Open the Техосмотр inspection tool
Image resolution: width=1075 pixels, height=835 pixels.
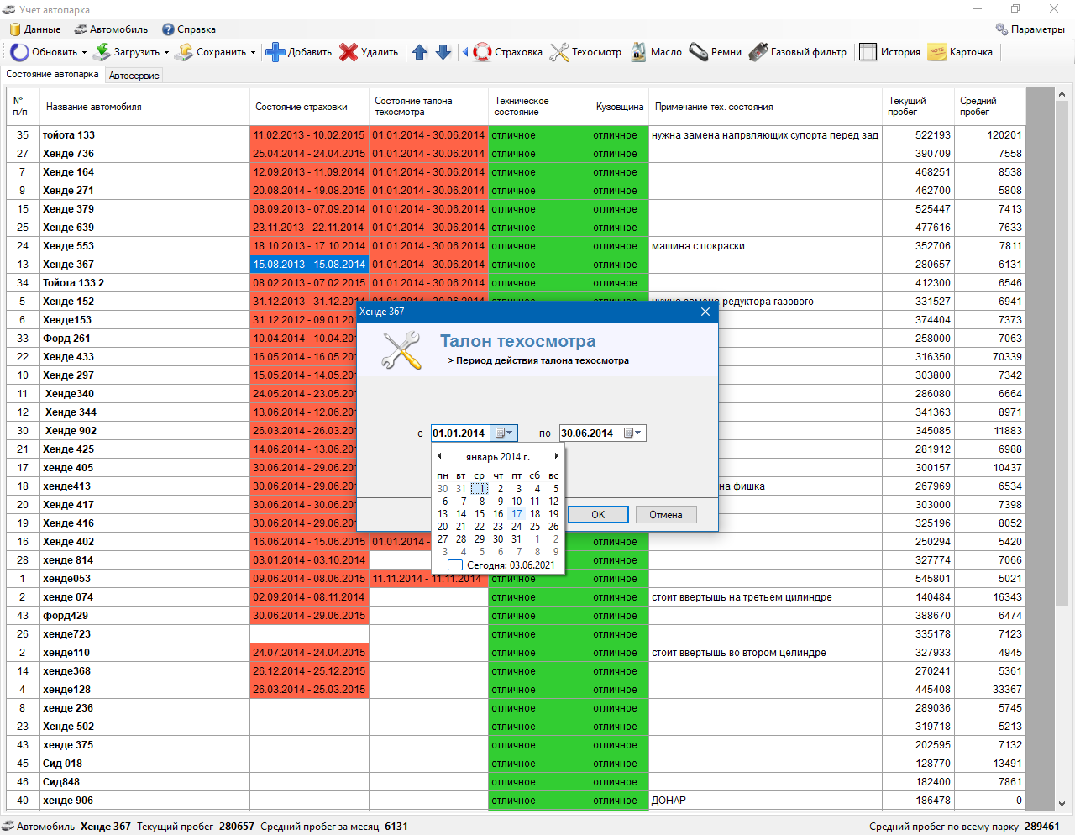tap(585, 52)
